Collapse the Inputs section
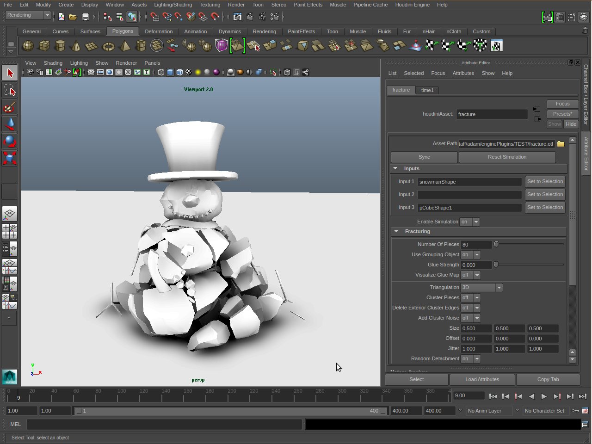The width and height of the screenshot is (592, 444). [x=395, y=168]
